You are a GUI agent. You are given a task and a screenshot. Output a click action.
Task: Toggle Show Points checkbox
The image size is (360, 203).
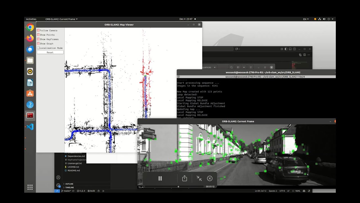(38, 35)
